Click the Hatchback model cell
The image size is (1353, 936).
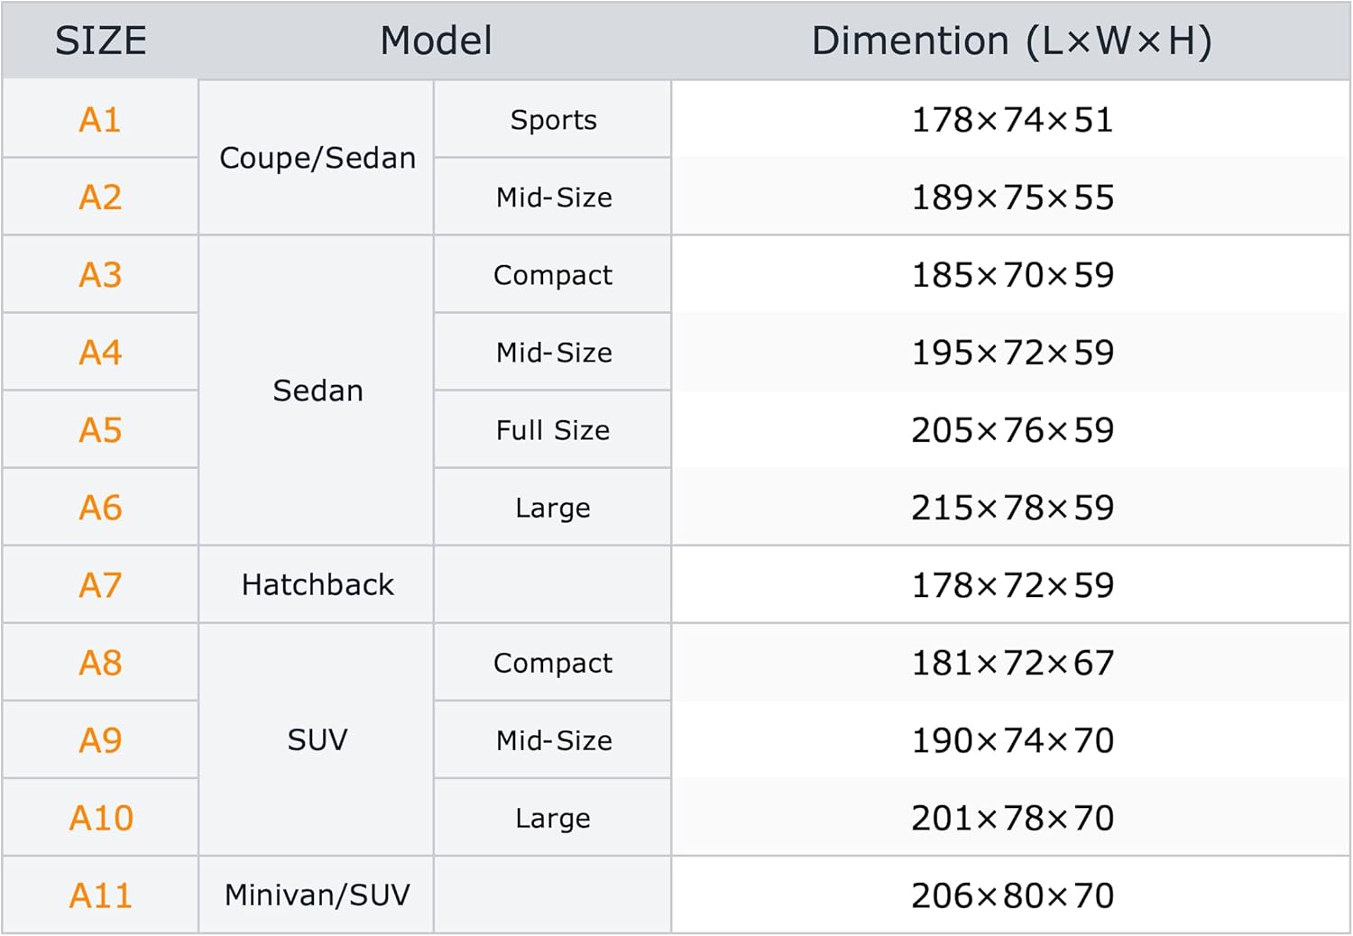[318, 585]
